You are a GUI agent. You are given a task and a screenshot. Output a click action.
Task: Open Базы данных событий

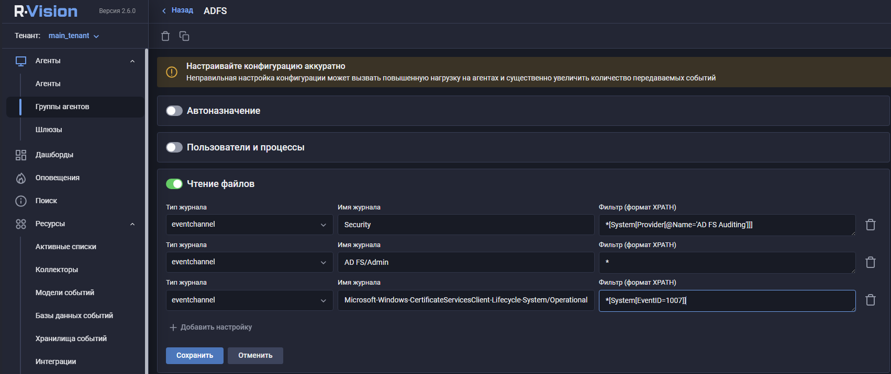pyautogui.click(x=74, y=315)
